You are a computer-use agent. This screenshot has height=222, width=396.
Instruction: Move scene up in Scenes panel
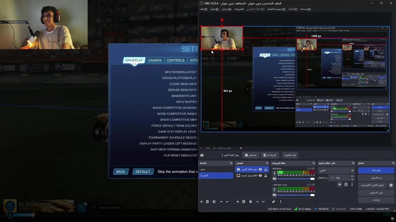tap(221, 202)
